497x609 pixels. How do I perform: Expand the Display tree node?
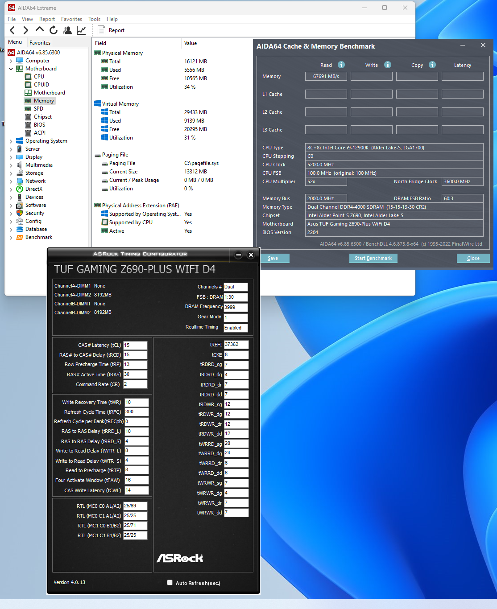click(11, 157)
